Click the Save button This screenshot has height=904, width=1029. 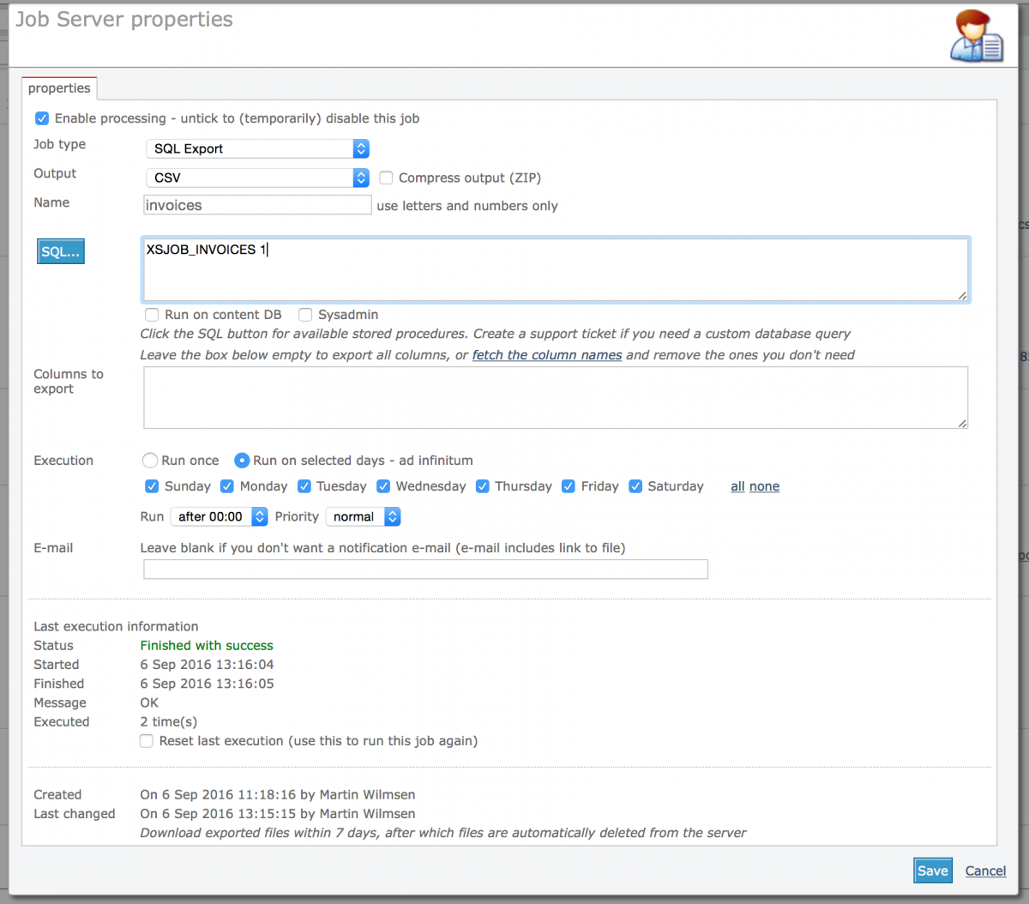[932, 871]
